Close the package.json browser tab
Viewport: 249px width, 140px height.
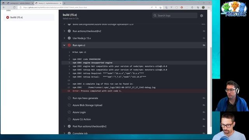coord(32,3)
